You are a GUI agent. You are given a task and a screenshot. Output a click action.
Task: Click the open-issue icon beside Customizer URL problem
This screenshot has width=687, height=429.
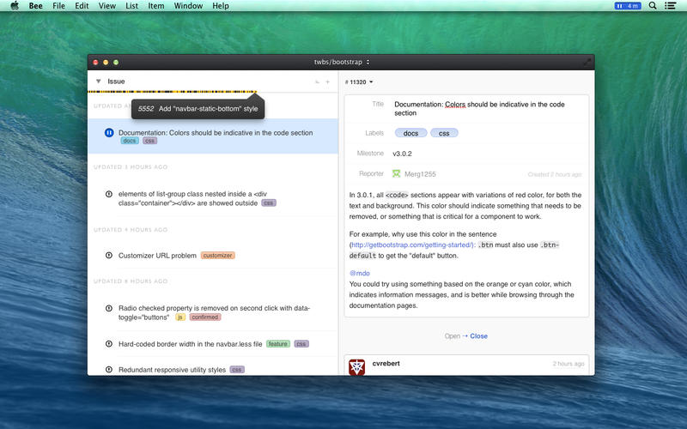109,256
